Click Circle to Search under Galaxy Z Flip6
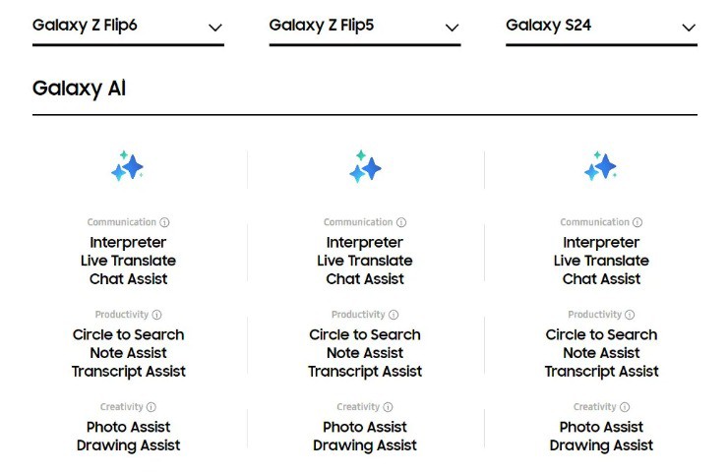This screenshot has width=728, height=473. coord(128,334)
